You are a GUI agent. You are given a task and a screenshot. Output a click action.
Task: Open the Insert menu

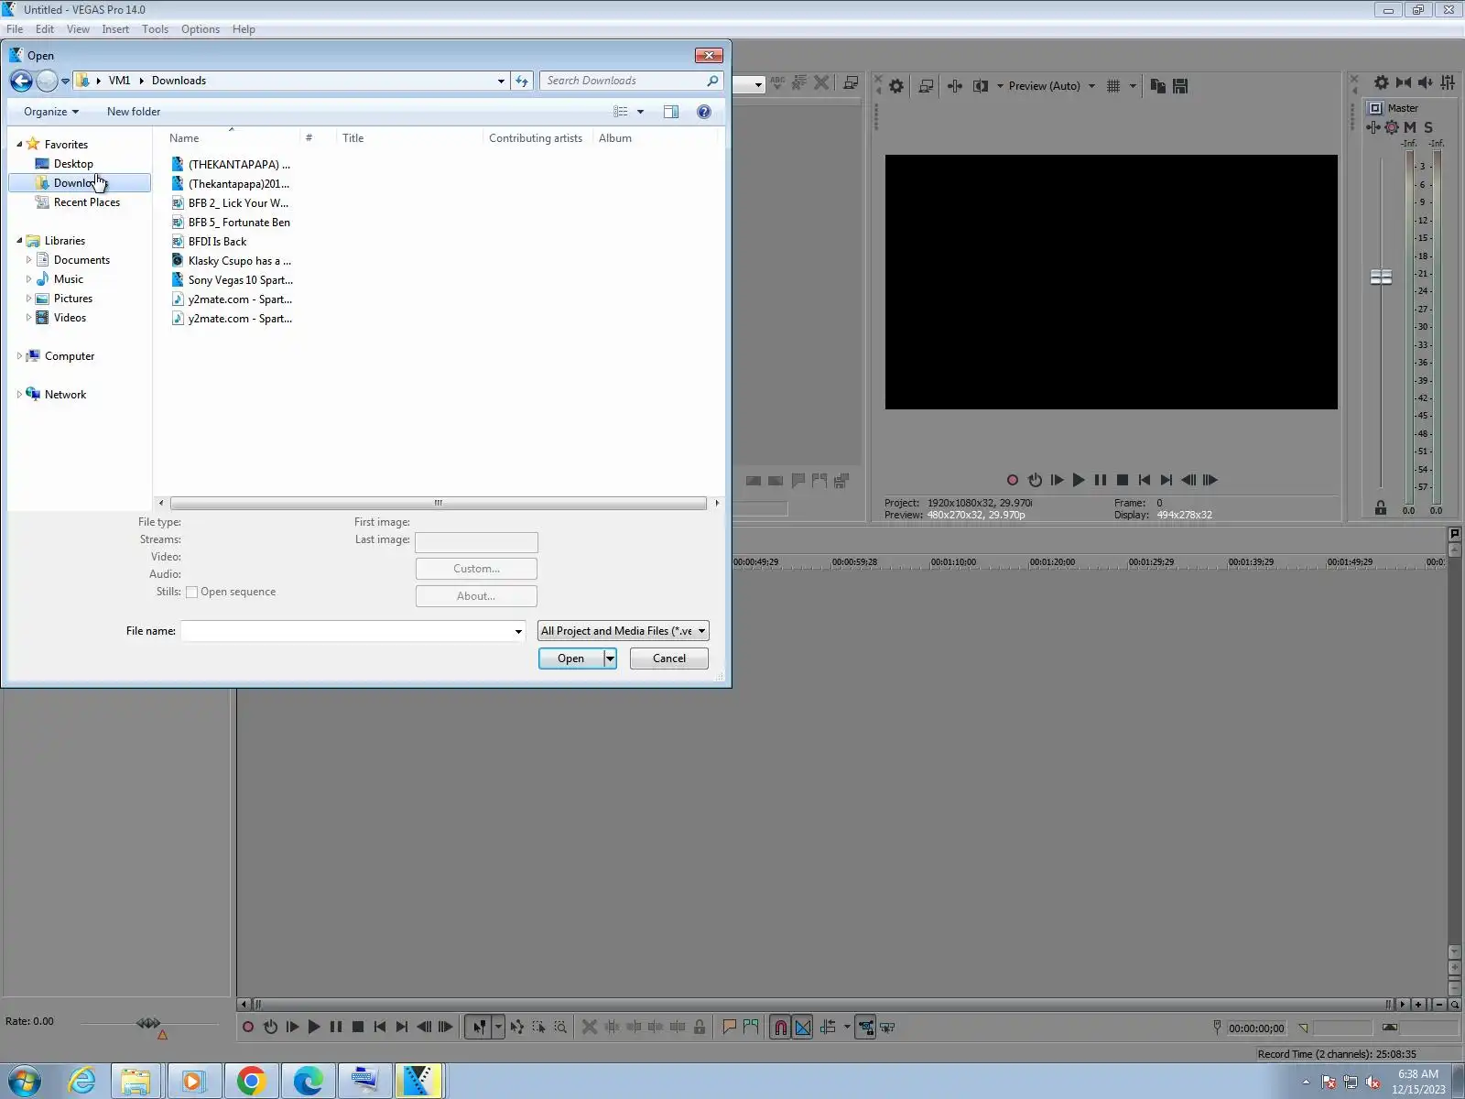pos(115,29)
